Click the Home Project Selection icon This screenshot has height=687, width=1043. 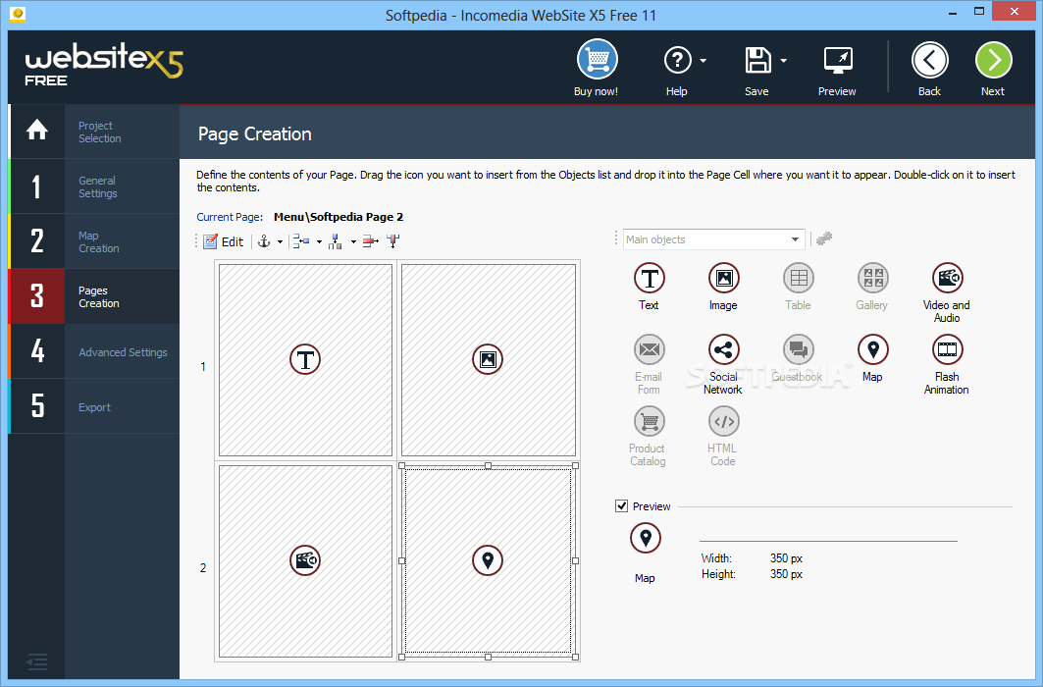pos(36,131)
